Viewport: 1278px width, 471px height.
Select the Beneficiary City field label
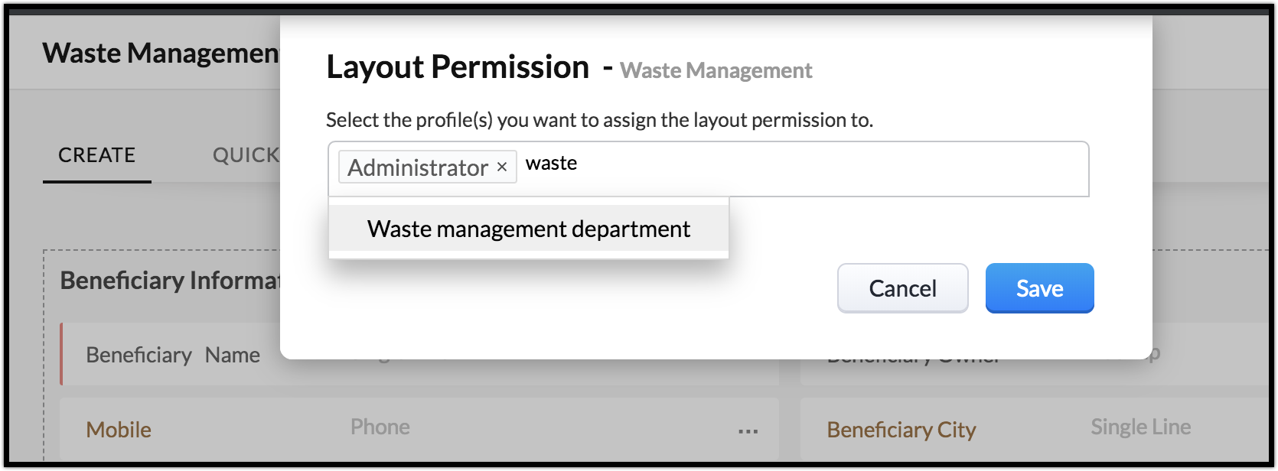pyautogui.click(x=901, y=430)
